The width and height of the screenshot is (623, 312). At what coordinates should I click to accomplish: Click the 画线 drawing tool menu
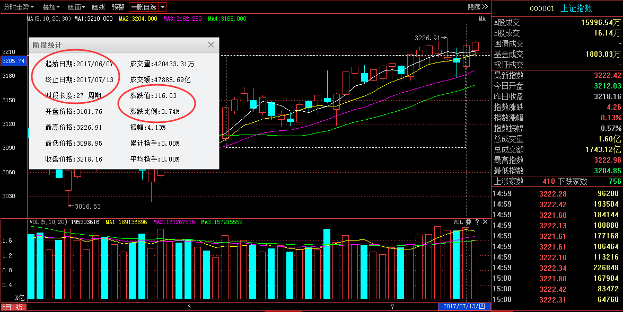pyautogui.click(x=98, y=7)
